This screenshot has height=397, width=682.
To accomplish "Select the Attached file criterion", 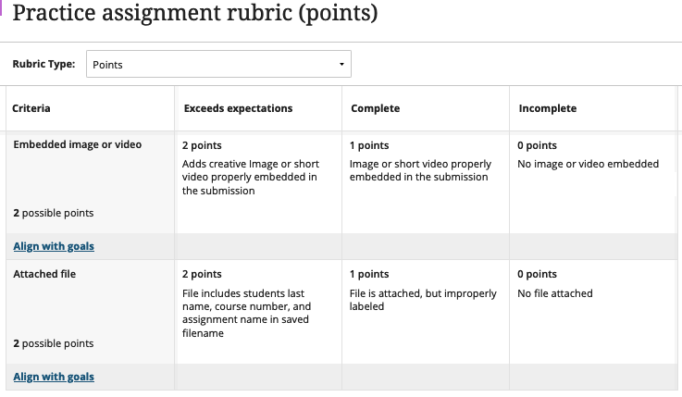I will [x=44, y=274].
